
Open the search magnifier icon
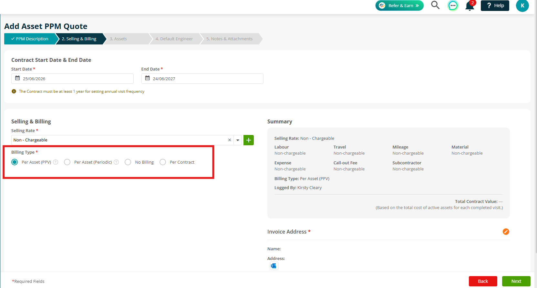click(435, 5)
